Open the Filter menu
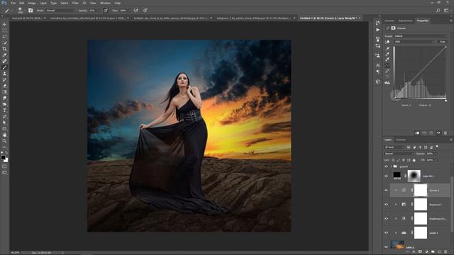The image size is (454, 255). coord(75,3)
